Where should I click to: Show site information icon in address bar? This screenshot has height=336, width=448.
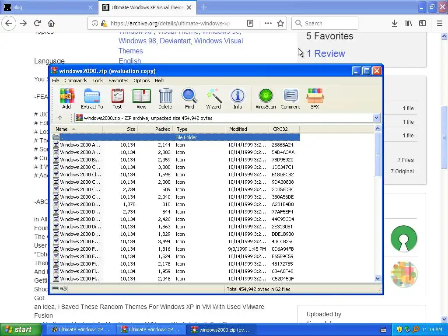(x=95, y=24)
